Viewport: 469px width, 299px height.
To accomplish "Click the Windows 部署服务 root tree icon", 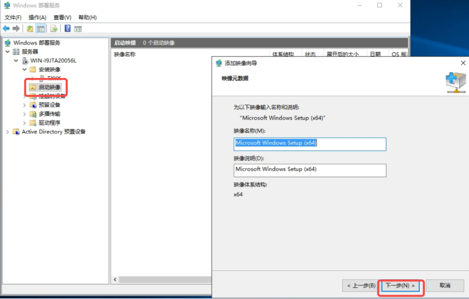I will point(8,43).
